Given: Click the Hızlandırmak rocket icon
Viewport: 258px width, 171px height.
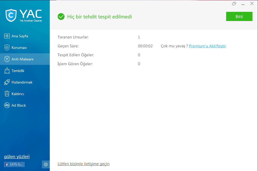Looking at the screenshot, I should [7, 82].
